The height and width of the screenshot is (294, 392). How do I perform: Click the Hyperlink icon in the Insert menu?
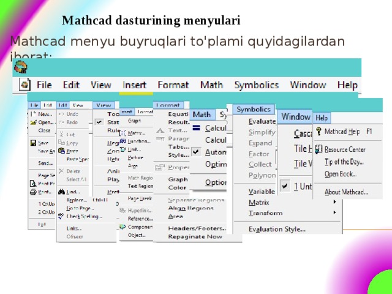pyautogui.click(x=123, y=210)
